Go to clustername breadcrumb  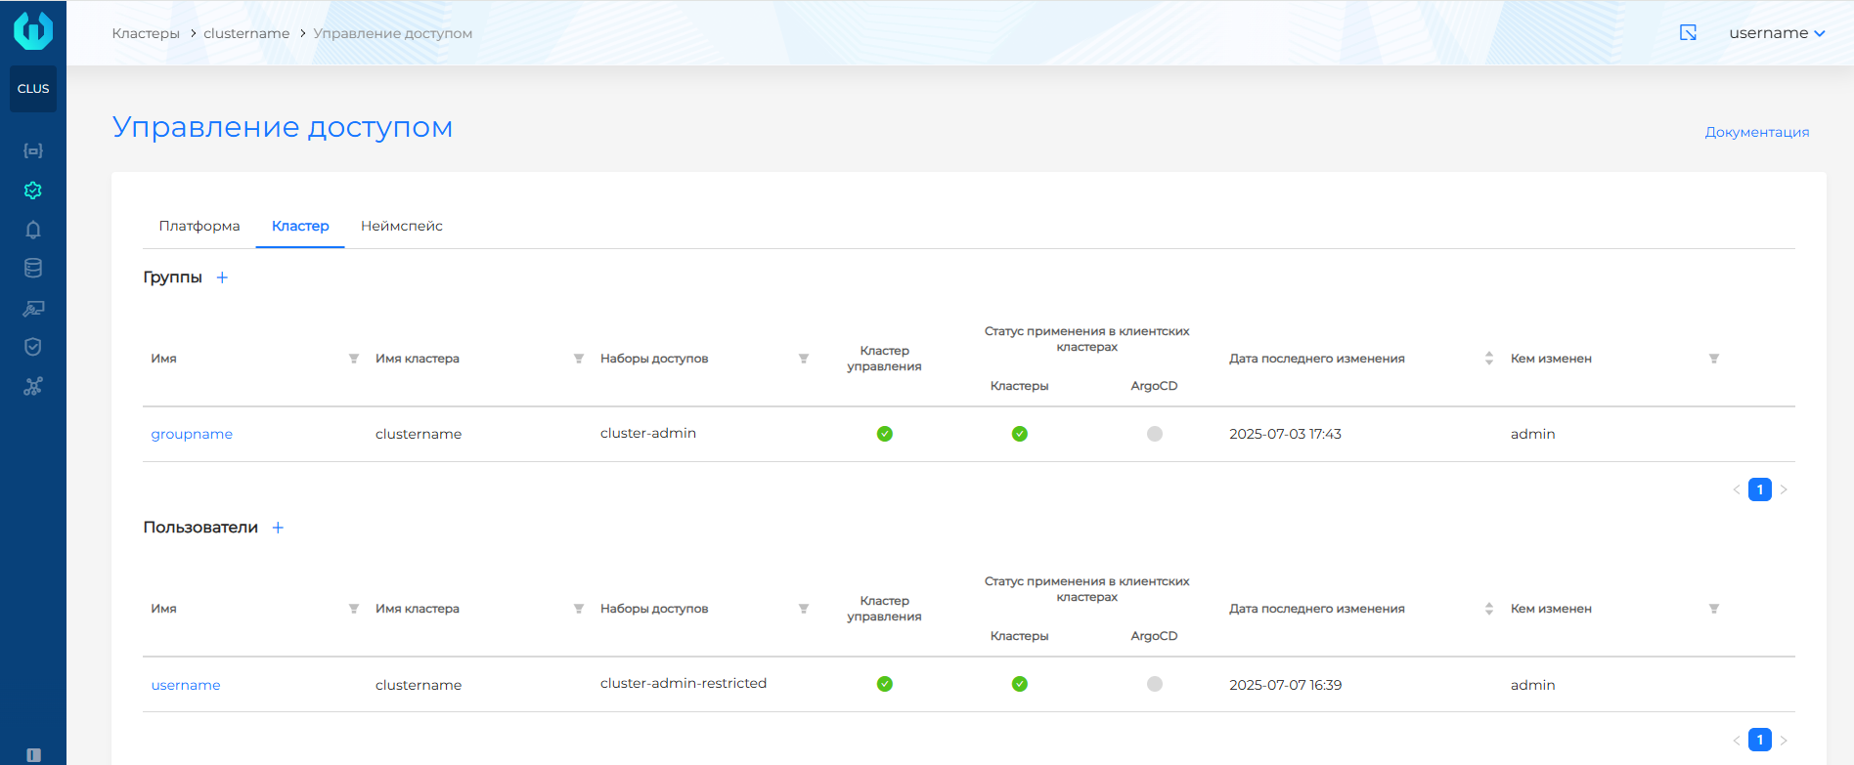point(246,33)
